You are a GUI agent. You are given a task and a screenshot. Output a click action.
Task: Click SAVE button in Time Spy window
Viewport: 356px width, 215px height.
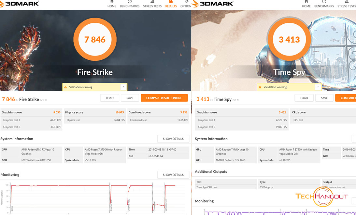(x=324, y=98)
